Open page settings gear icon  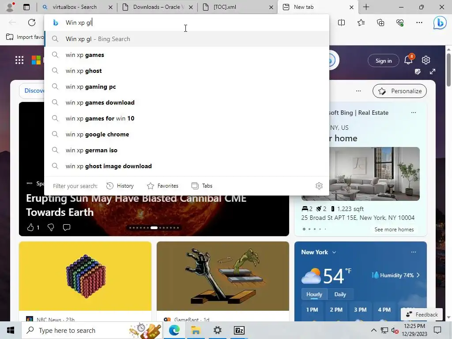[x=426, y=60]
